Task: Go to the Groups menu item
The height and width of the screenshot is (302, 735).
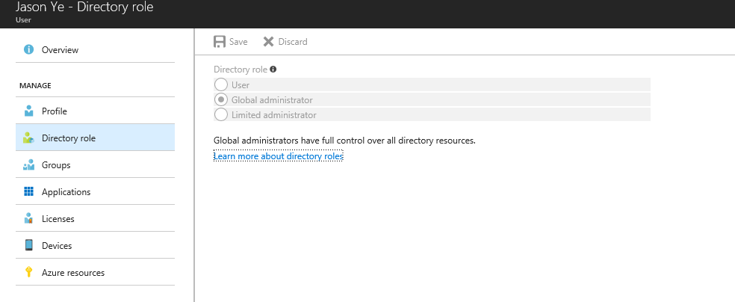Action: 56,165
